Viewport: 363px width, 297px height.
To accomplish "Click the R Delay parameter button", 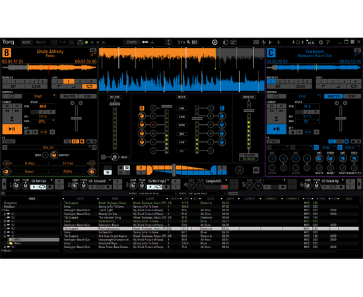I will point(30,164).
